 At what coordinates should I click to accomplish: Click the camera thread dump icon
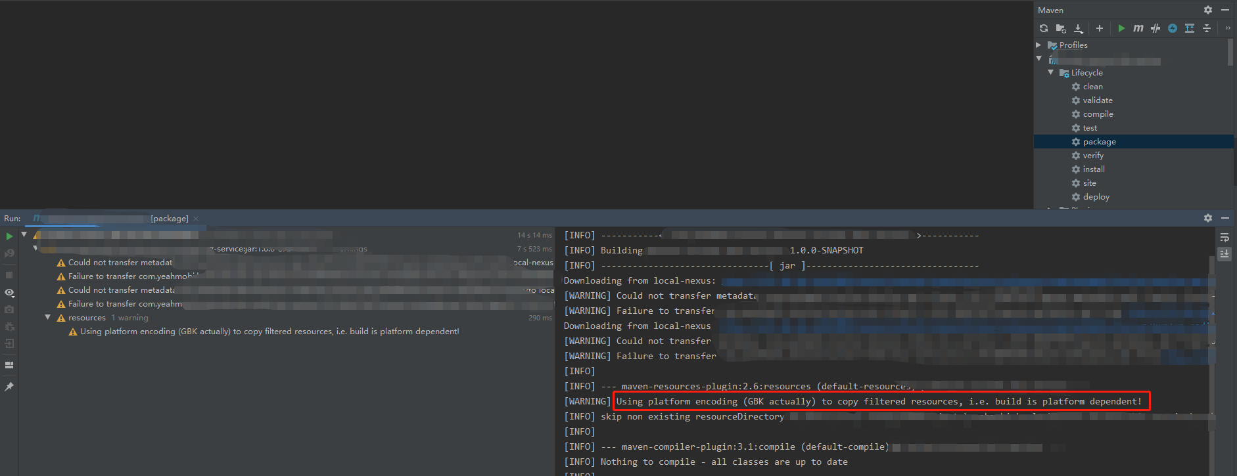point(9,309)
